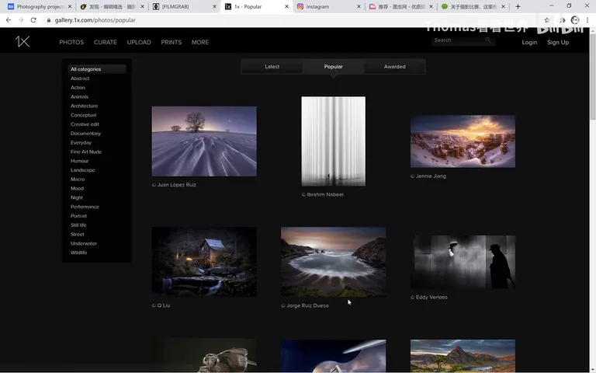This screenshot has height=373, width=596.
Task: Filter by Creative edit category
Action: pyautogui.click(x=85, y=124)
